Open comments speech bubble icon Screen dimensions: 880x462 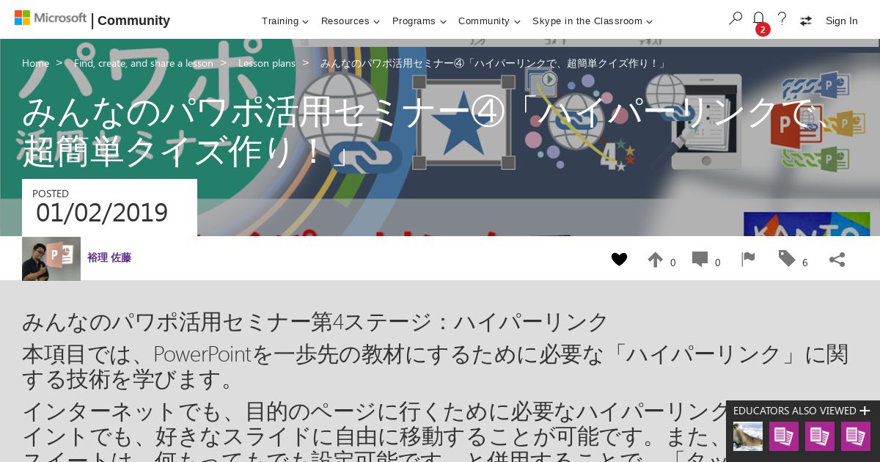tap(700, 259)
